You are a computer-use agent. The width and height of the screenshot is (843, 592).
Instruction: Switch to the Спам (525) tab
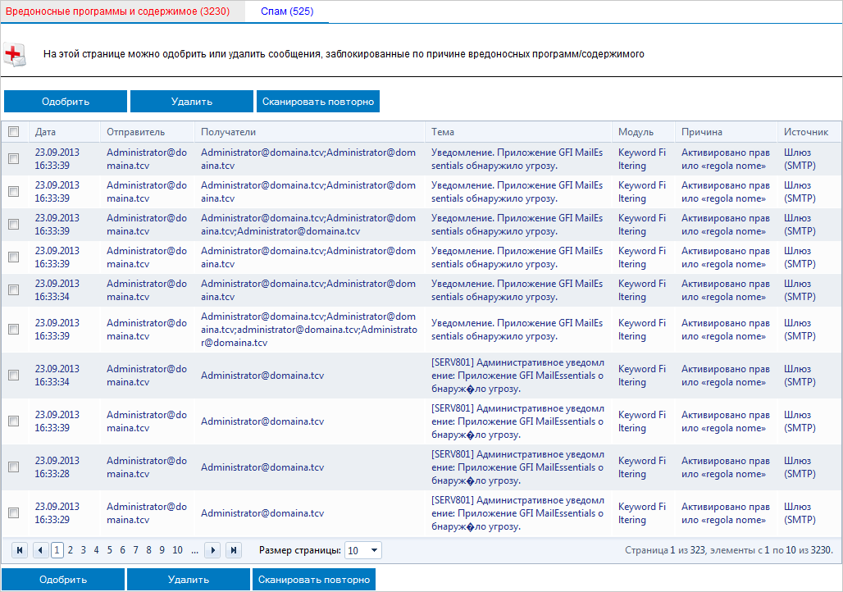pos(285,11)
